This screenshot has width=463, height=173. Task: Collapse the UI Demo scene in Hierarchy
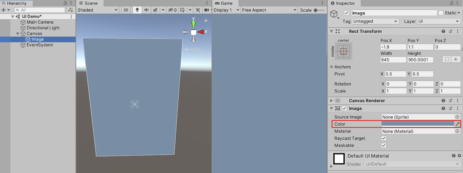[x=12, y=16]
